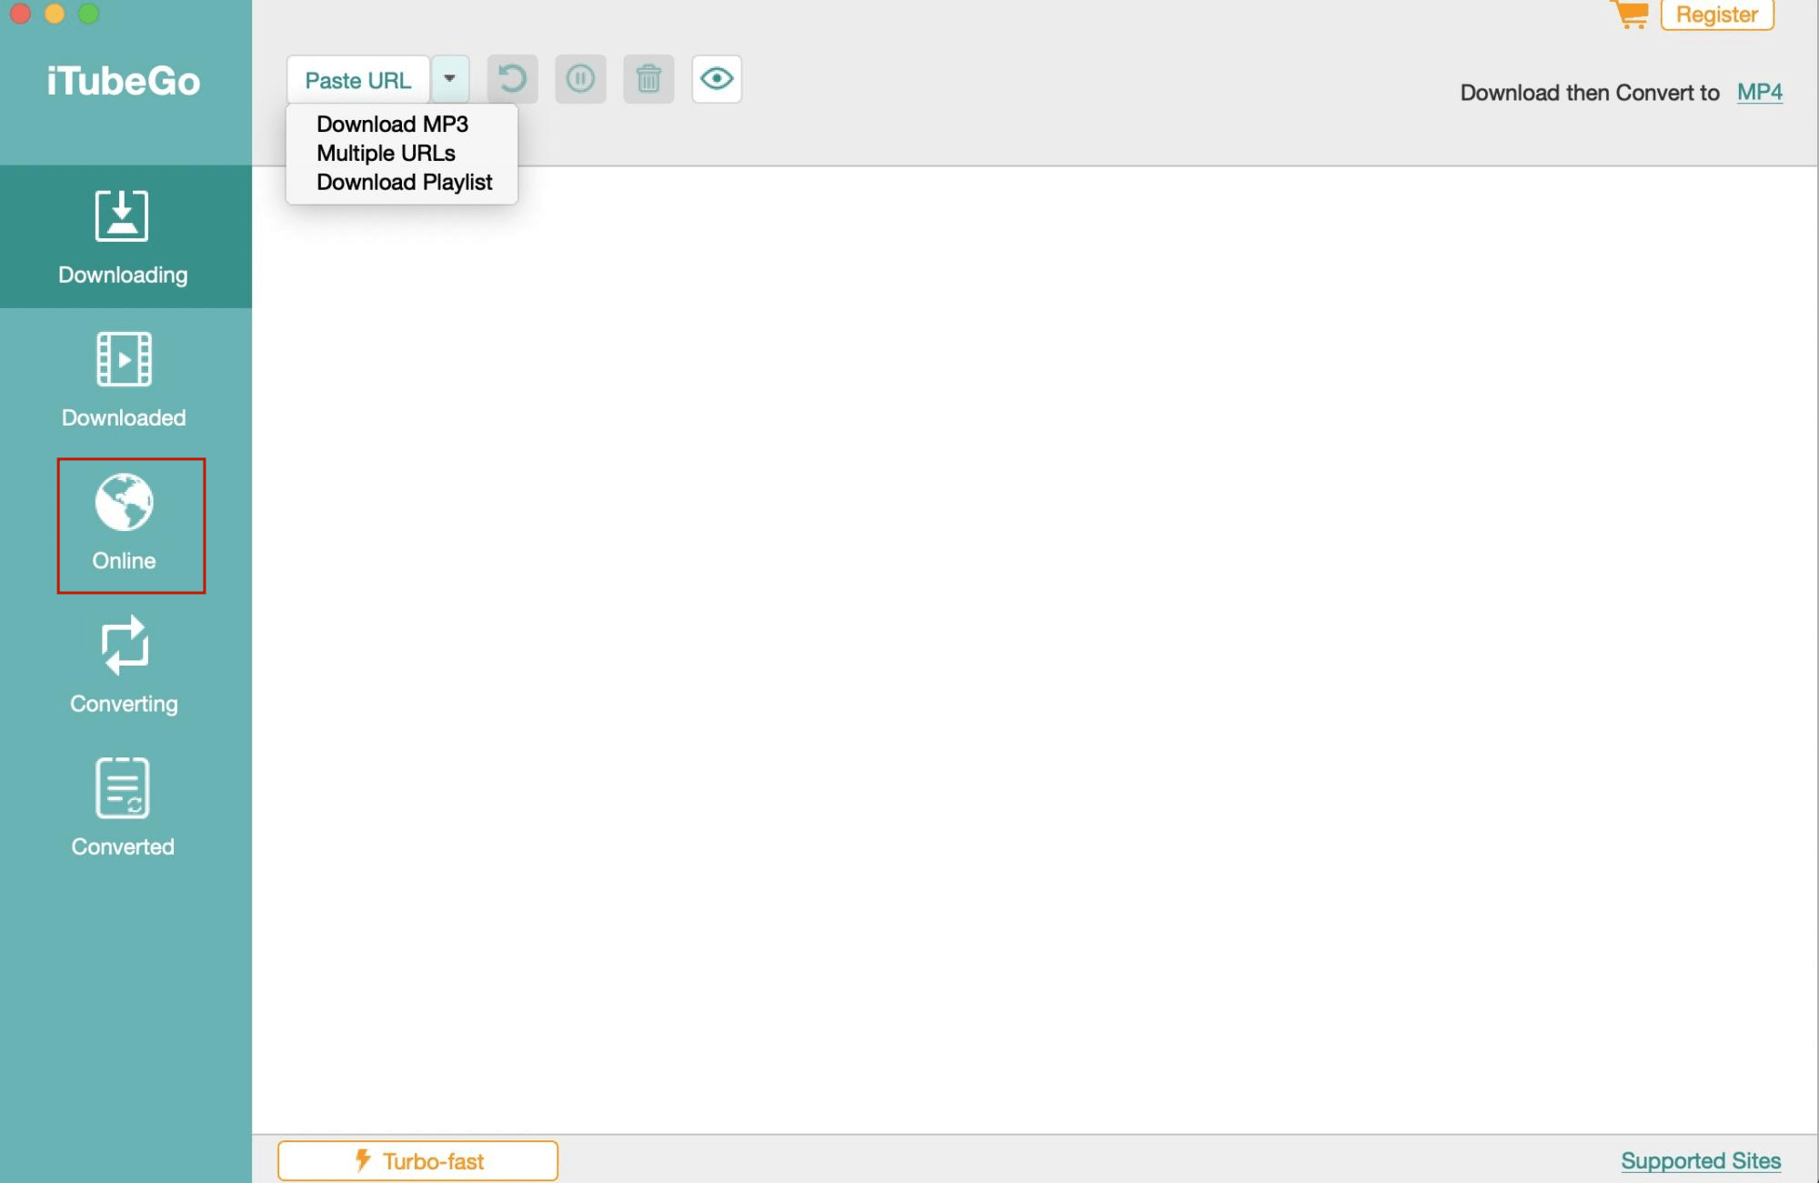Change MP4 output format

tap(1759, 92)
